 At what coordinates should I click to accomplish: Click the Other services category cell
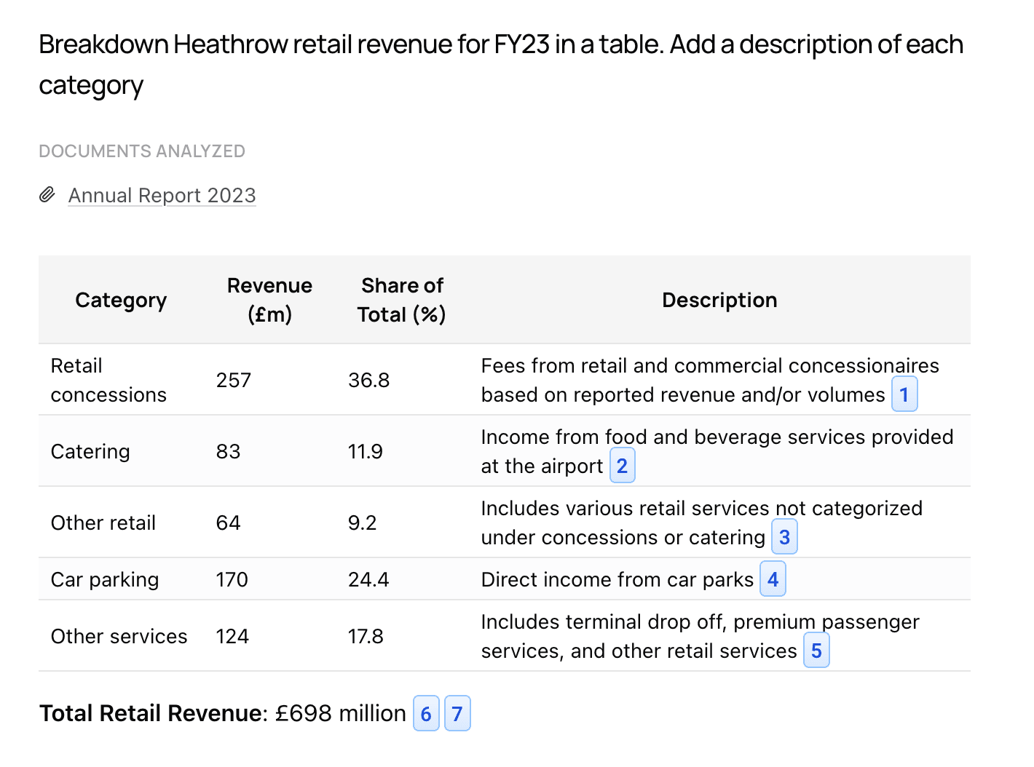(119, 636)
